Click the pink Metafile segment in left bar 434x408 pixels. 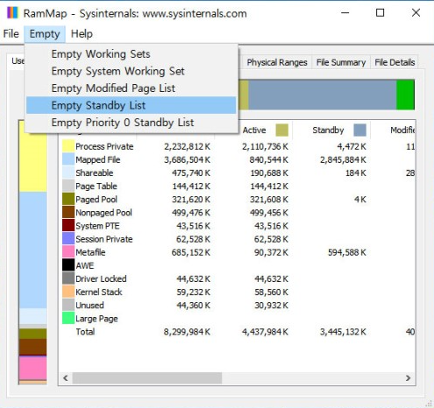coord(33,368)
